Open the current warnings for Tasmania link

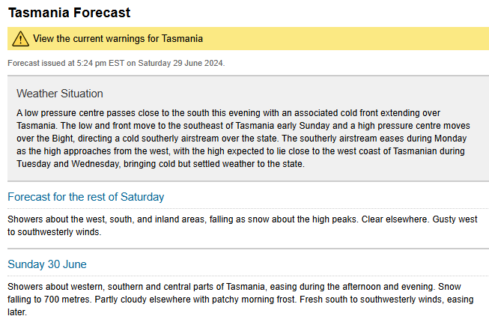118,39
